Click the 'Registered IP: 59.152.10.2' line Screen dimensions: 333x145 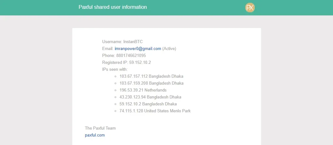tap(127, 62)
